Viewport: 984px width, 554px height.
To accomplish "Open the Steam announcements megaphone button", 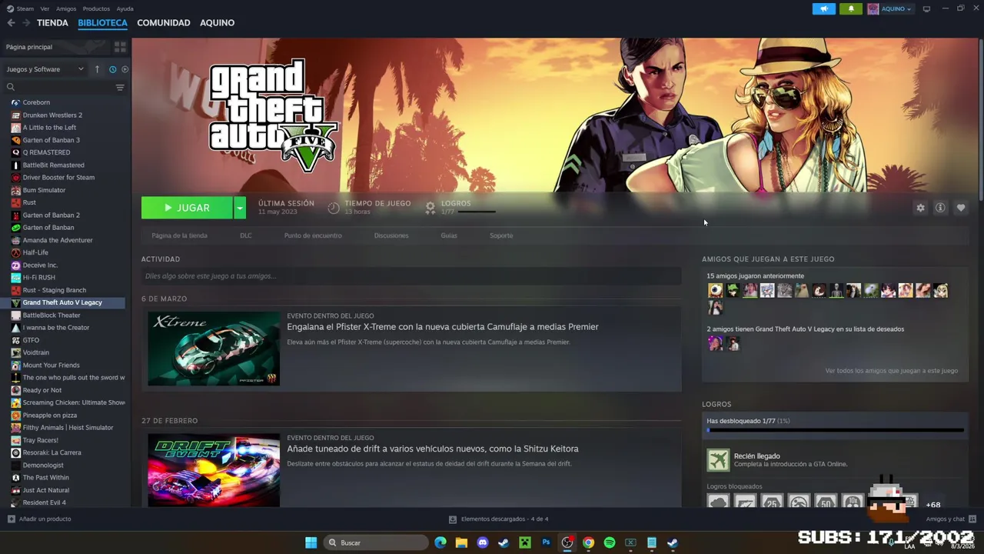I will point(824,8).
